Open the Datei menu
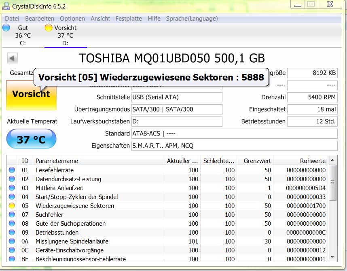The height and width of the screenshot is (271, 347). point(12,19)
